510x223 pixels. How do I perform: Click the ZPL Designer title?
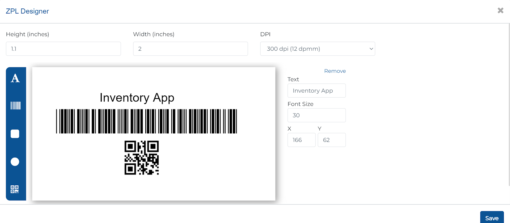tap(27, 11)
